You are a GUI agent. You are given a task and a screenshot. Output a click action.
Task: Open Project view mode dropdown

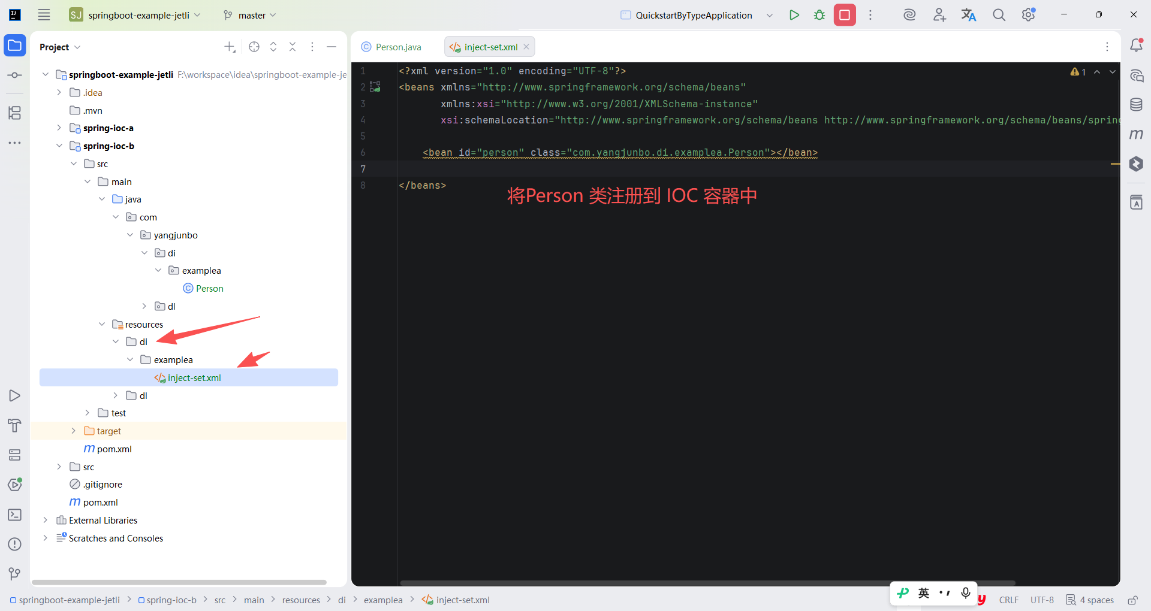(60, 47)
